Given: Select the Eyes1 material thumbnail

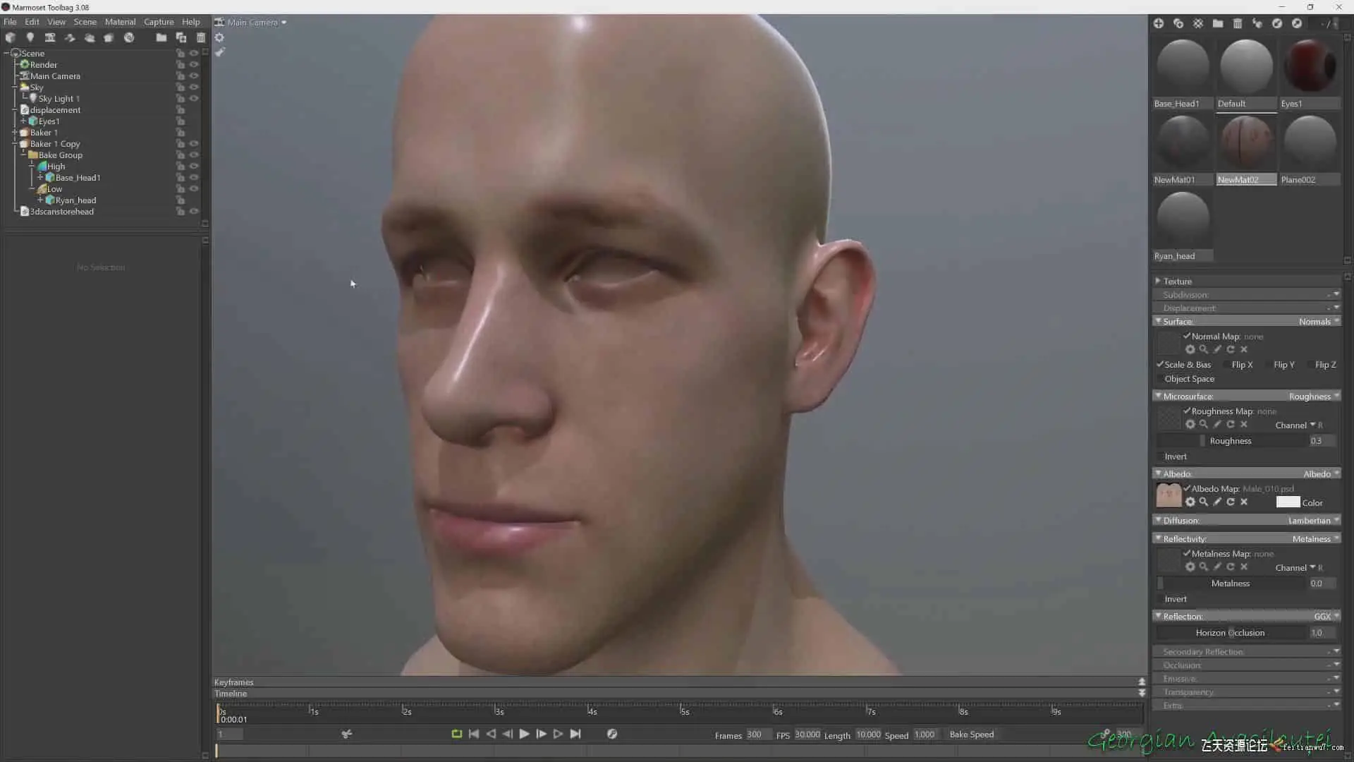Looking at the screenshot, I should (x=1310, y=67).
